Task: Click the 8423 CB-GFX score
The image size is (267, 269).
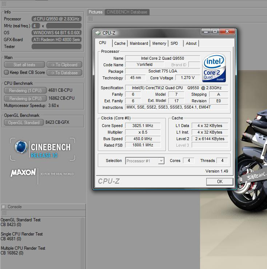Action: pyautogui.click(x=57, y=122)
